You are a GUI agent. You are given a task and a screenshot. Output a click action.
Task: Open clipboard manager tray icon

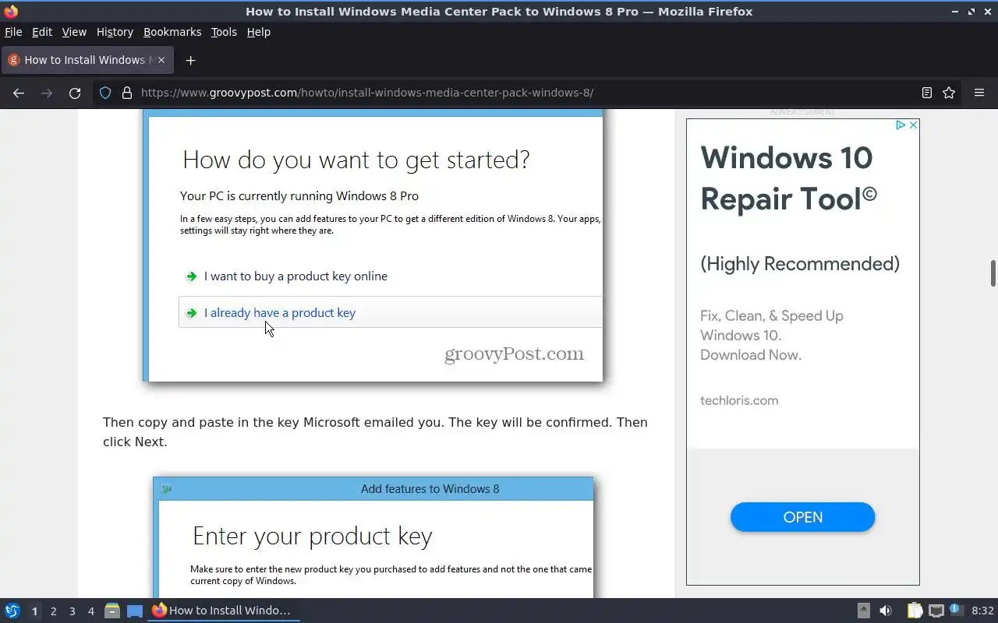tap(915, 611)
